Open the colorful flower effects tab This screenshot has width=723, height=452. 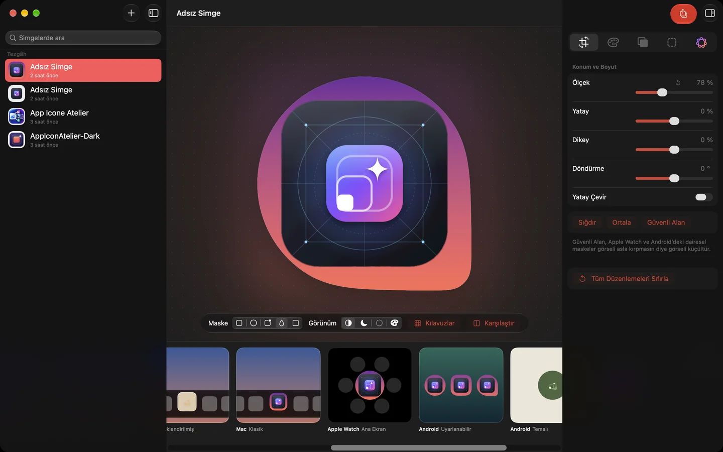pos(701,42)
